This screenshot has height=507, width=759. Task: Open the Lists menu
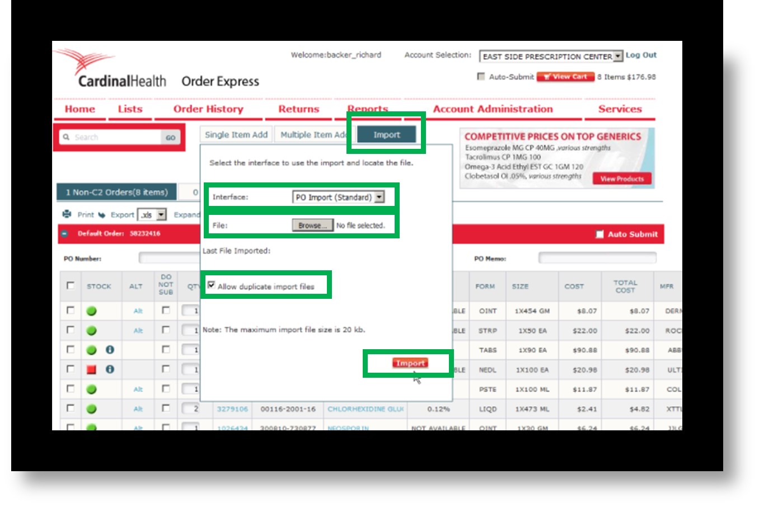click(x=130, y=109)
